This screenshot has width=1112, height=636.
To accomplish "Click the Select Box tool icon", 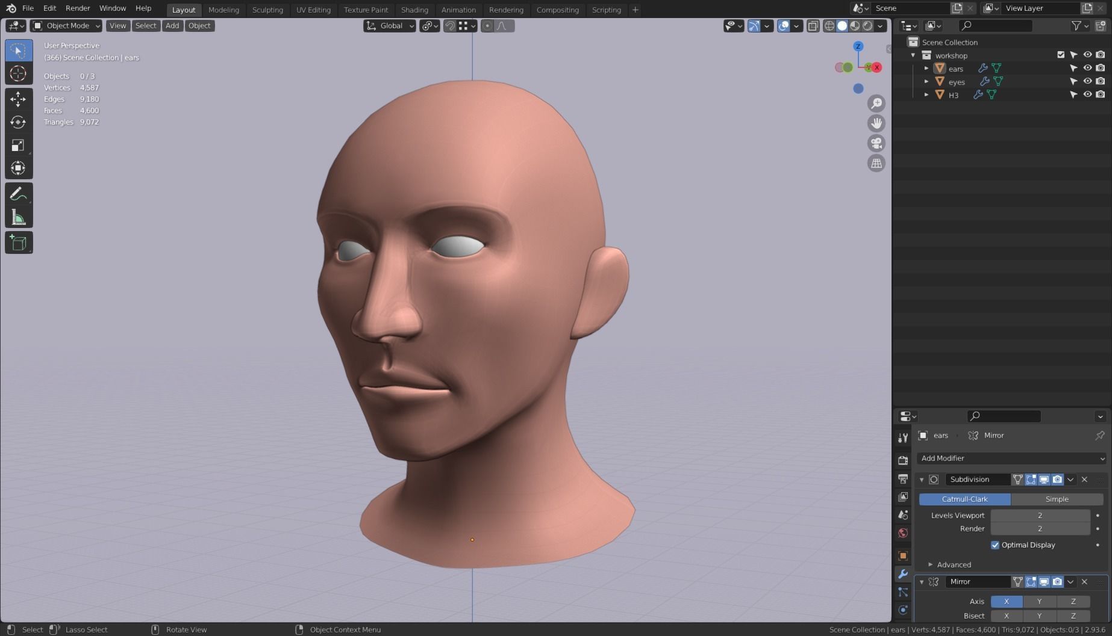I will pyautogui.click(x=18, y=51).
